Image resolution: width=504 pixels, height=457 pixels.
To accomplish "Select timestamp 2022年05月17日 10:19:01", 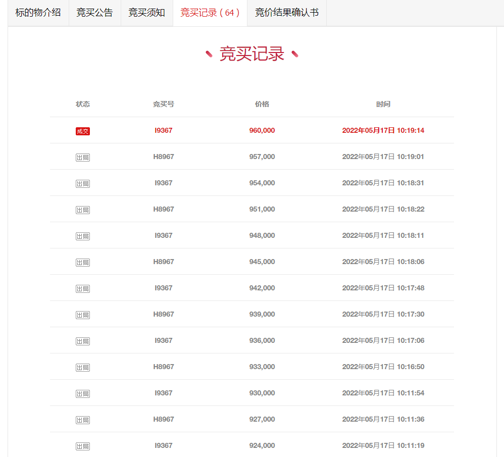I will tap(383, 157).
